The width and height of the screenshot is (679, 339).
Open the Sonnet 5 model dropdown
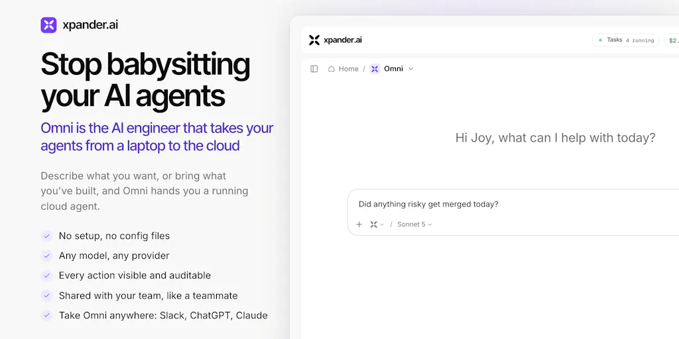(415, 224)
